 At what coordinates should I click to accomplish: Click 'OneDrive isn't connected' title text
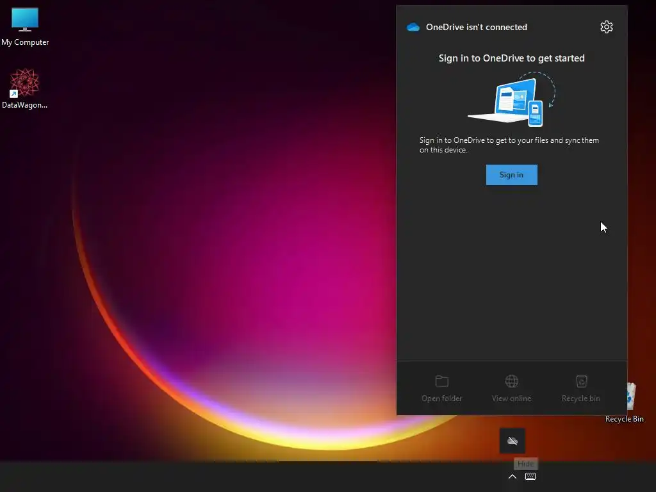pyautogui.click(x=477, y=27)
